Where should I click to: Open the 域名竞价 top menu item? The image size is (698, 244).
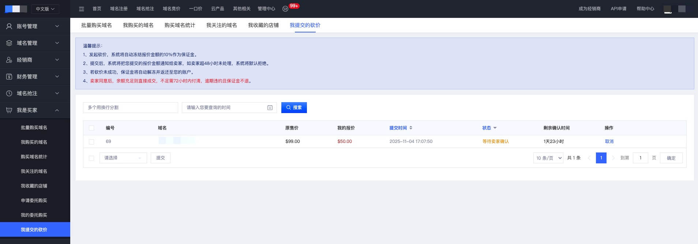click(171, 9)
